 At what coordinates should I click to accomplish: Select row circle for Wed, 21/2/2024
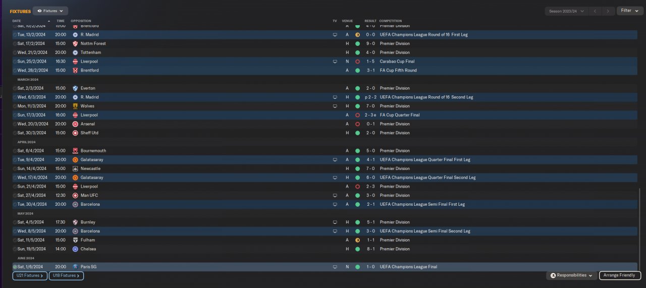point(15,52)
